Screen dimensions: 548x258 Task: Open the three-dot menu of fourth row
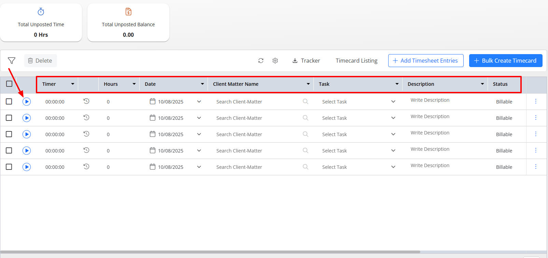pyautogui.click(x=536, y=150)
